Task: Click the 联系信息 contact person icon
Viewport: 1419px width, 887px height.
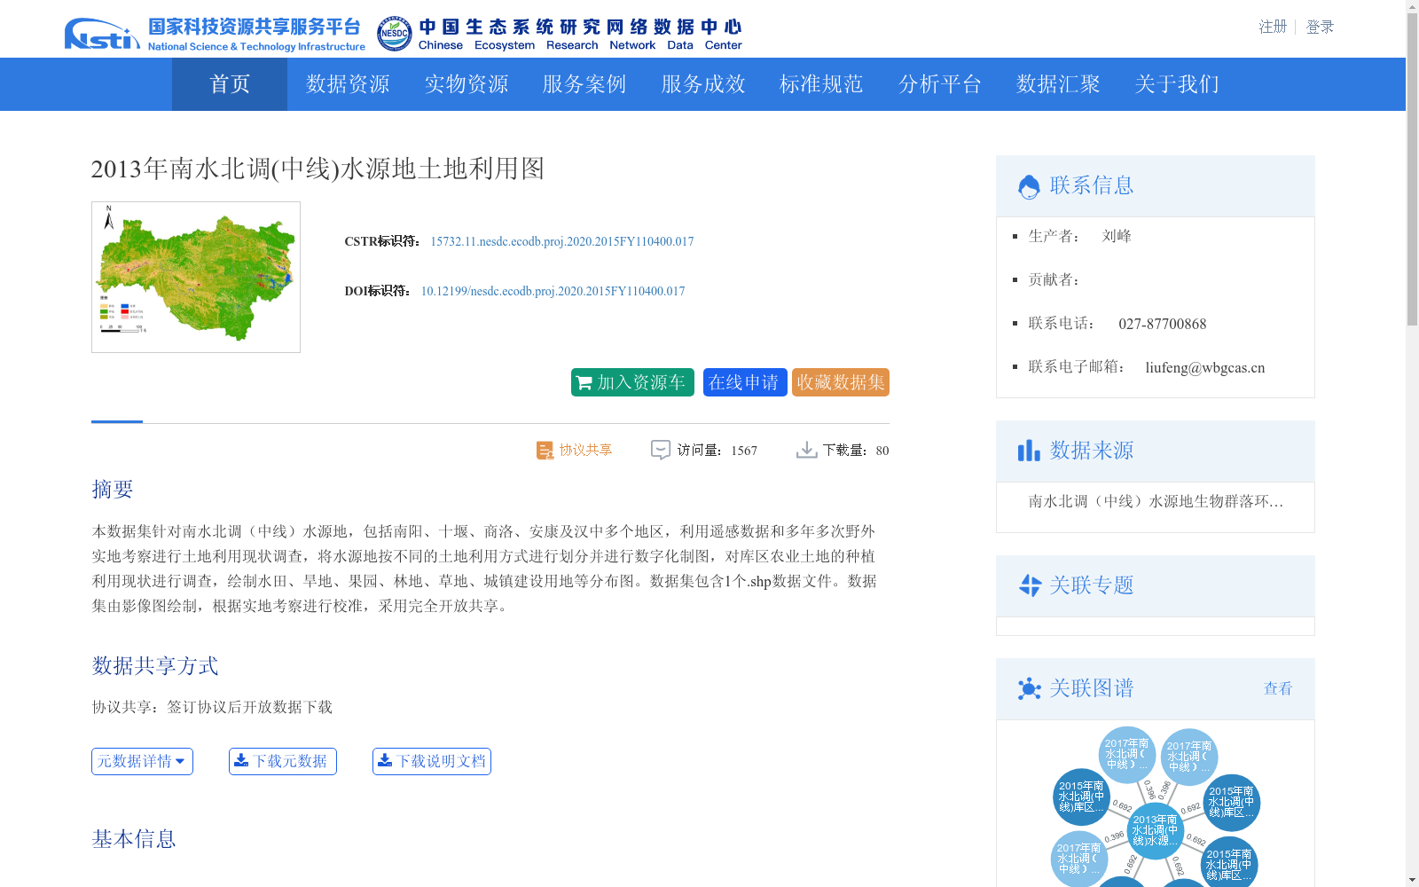Action: pos(1029,186)
